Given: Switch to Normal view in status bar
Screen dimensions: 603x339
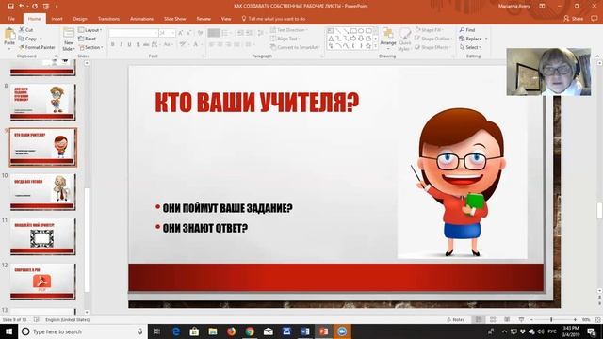Looking at the screenshot, I should tap(479, 320).
